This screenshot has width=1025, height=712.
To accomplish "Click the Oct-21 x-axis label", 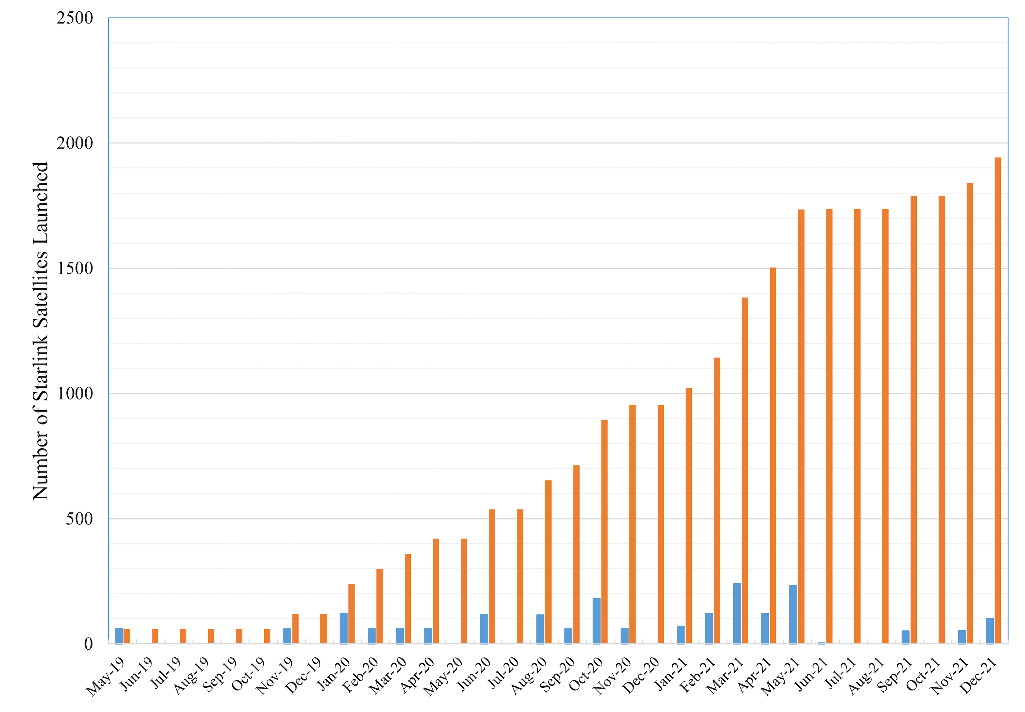I will [x=923, y=675].
